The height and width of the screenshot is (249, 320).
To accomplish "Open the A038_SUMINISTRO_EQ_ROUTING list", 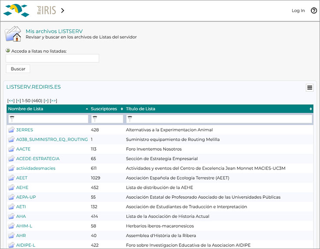I will 52,139.
